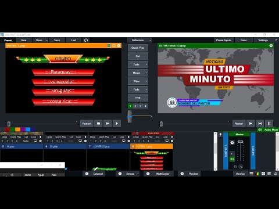Open MultiCorder gear settings
279x209 pixels.
coord(148,174)
